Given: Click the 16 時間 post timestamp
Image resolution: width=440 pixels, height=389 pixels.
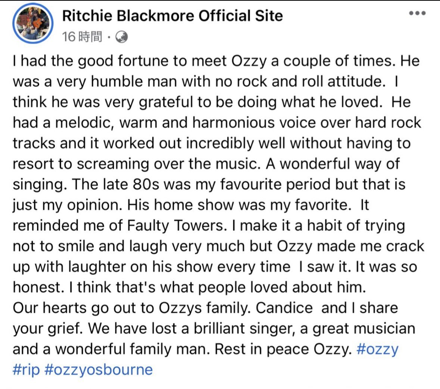Looking at the screenshot, I should pyautogui.click(x=82, y=37).
